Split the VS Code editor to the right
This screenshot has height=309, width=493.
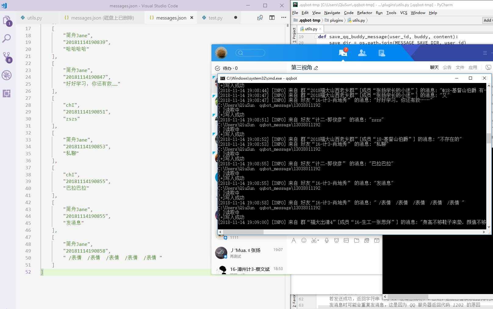272,18
